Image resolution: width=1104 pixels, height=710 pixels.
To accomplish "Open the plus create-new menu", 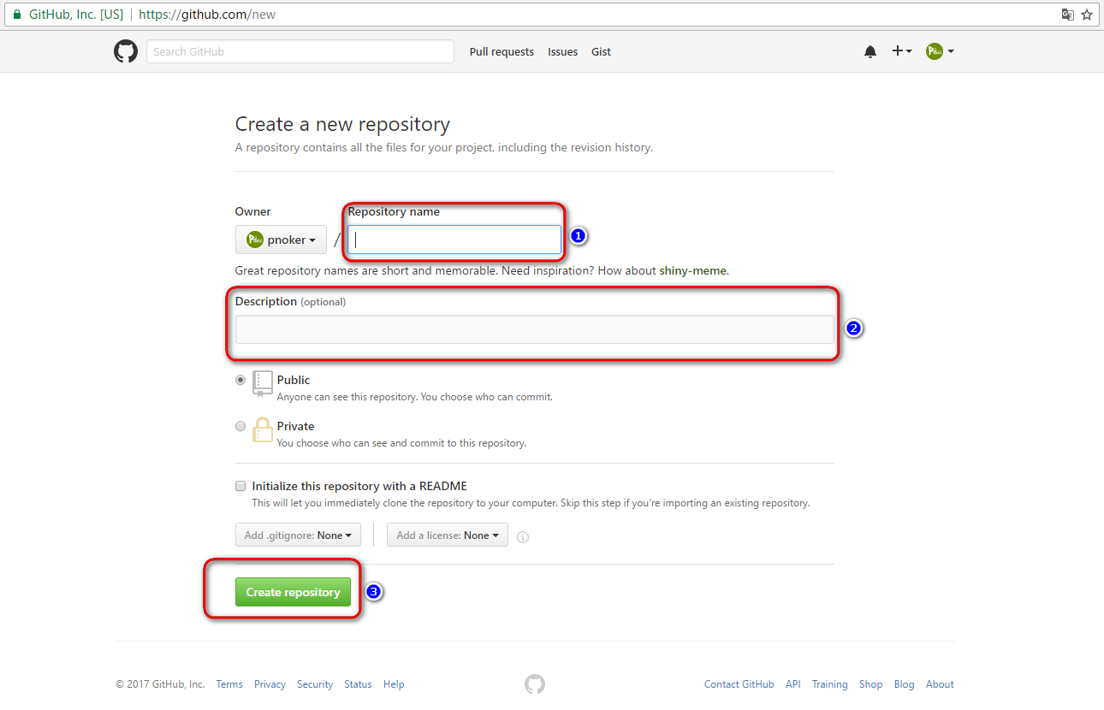I will tap(902, 51).
